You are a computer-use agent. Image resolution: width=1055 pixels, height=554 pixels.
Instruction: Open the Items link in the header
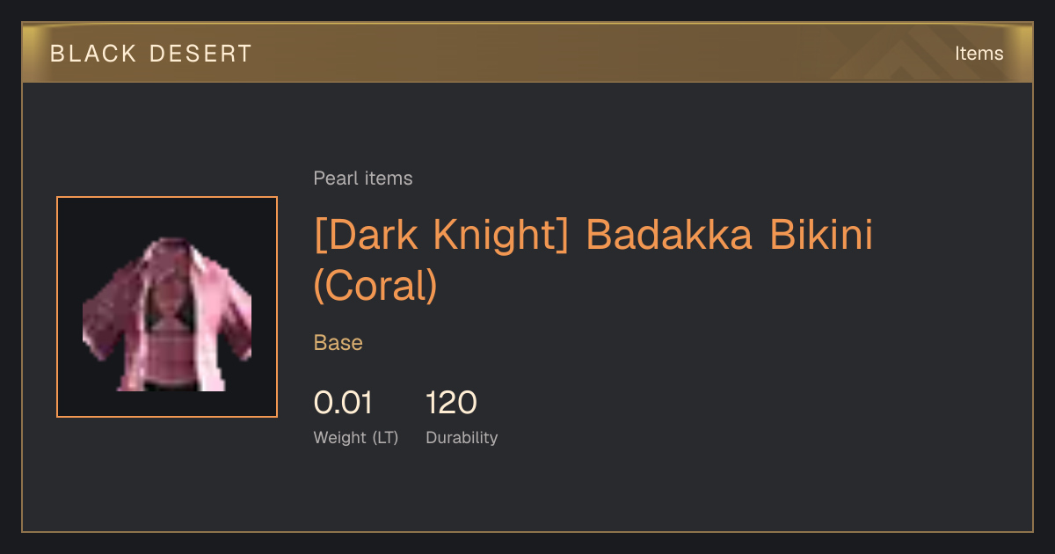[979, 54]
